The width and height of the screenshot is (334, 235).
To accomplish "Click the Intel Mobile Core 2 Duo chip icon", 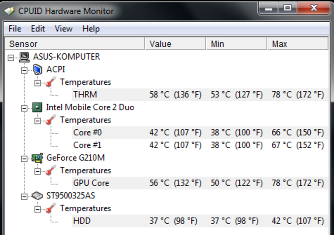I will point(37,107).
